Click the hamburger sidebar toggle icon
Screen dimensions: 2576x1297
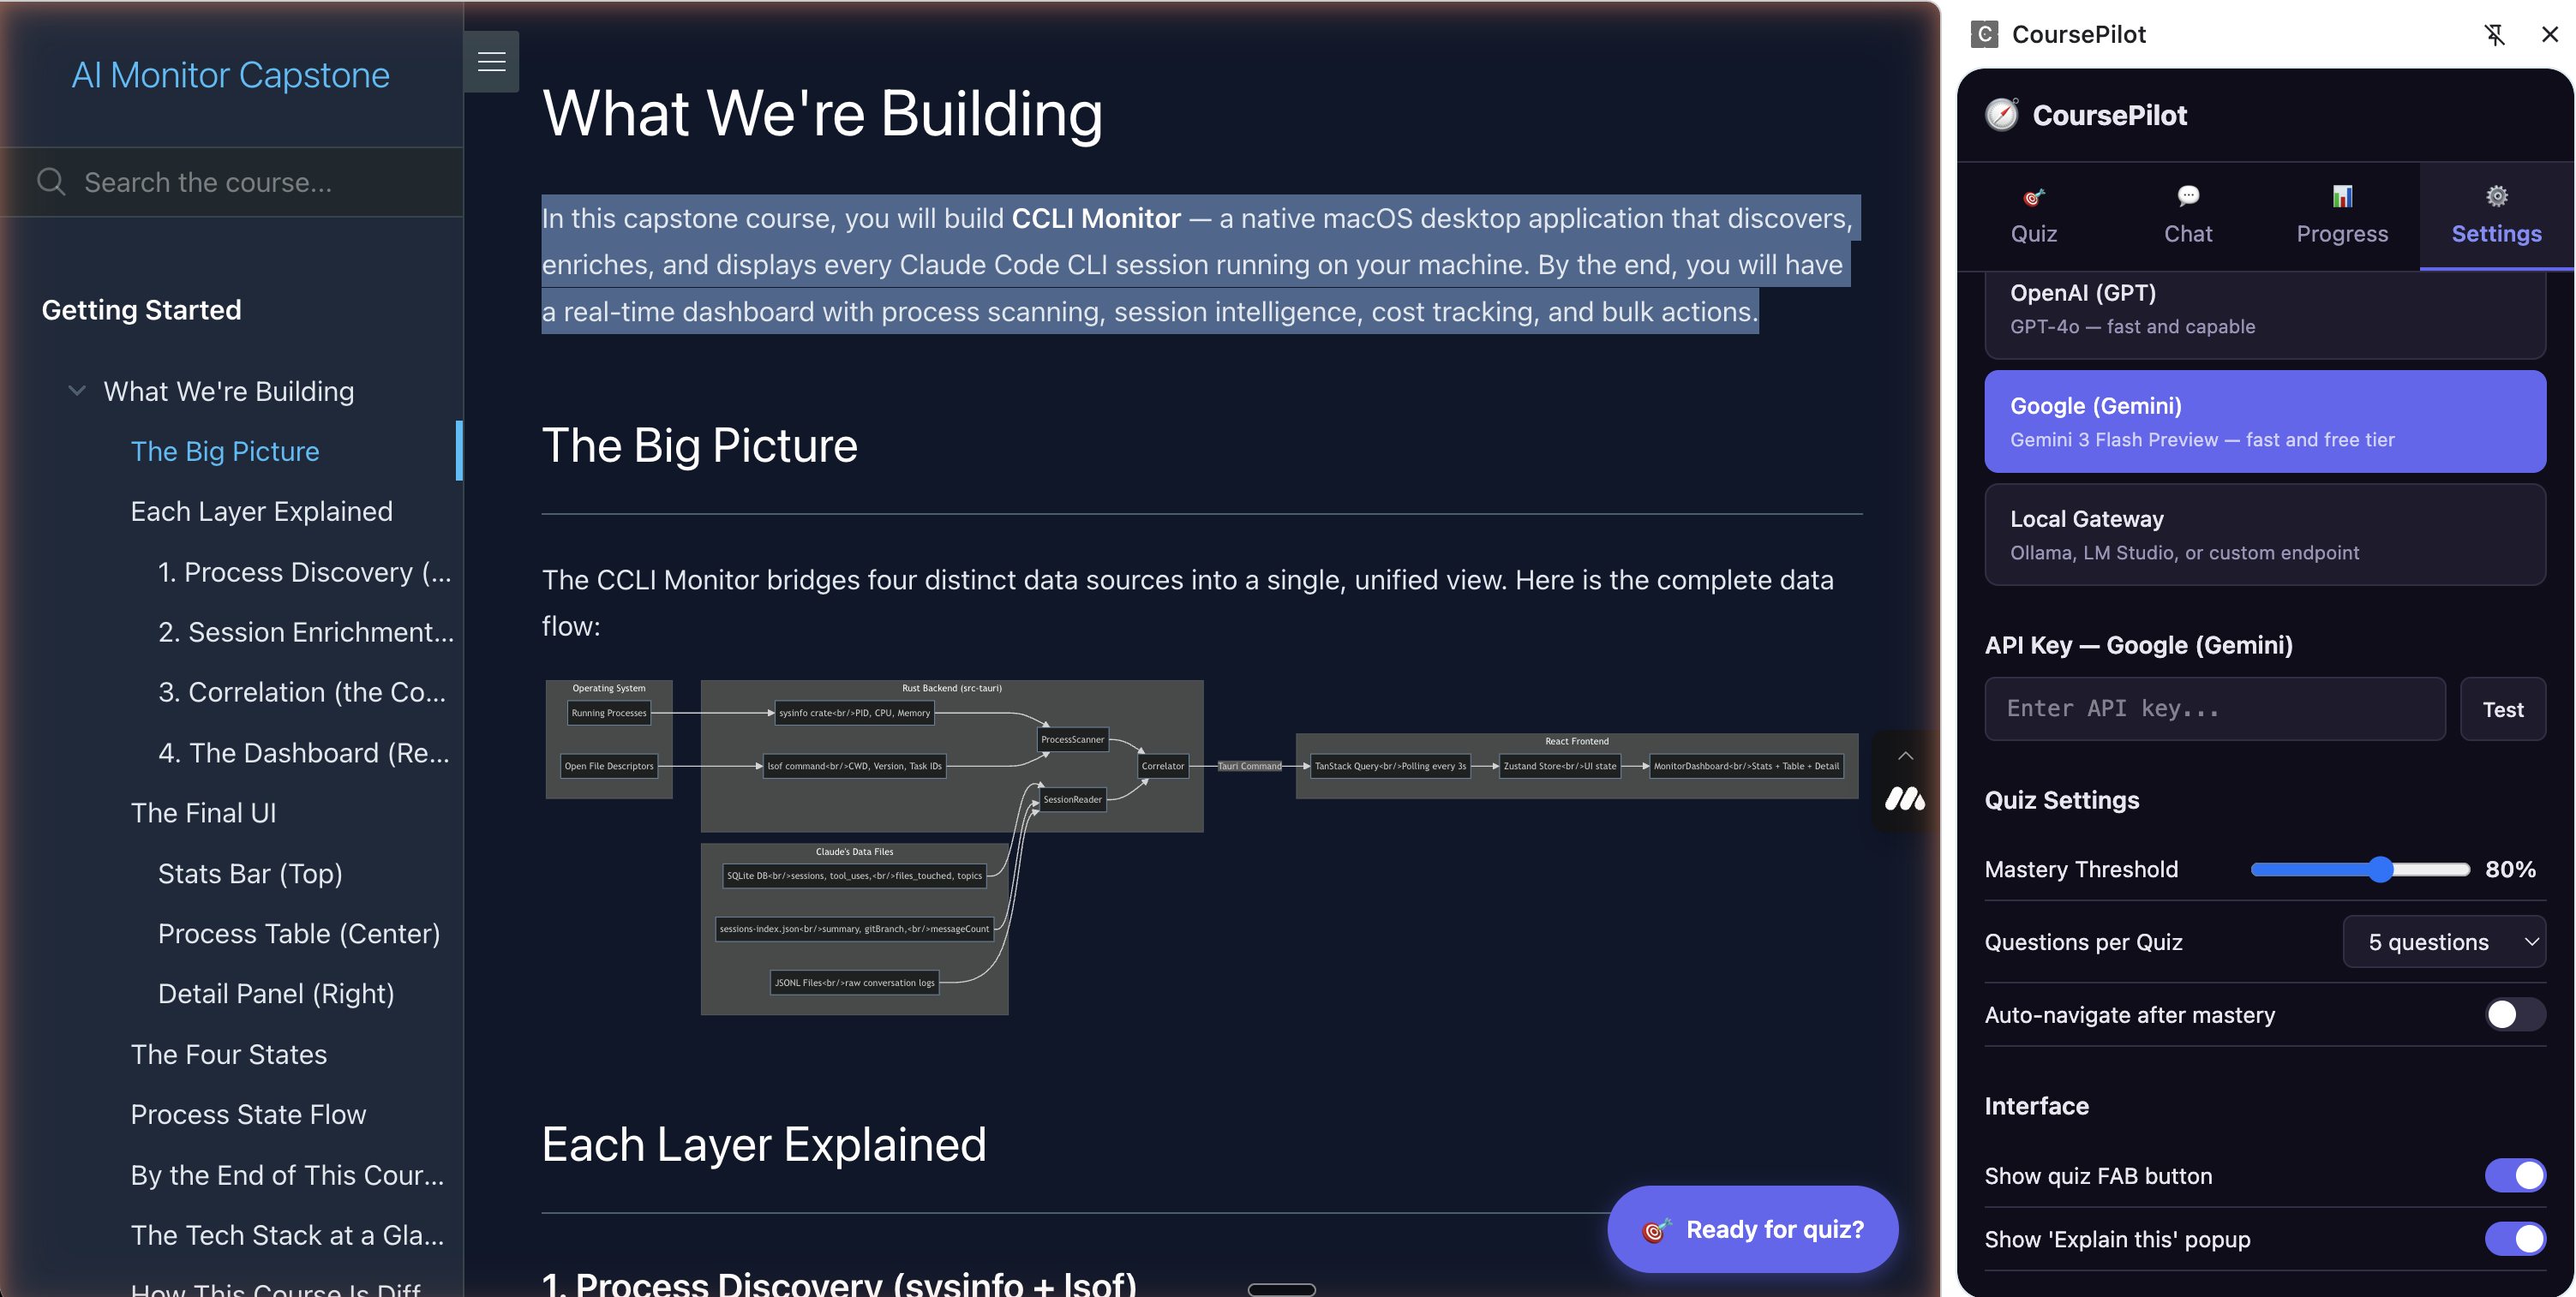click(x=491, y=62)
